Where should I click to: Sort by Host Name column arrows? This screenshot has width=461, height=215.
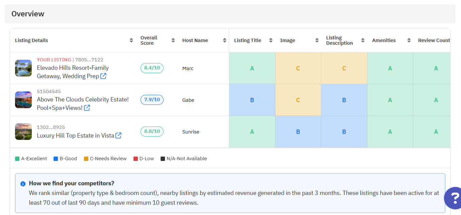224,40
